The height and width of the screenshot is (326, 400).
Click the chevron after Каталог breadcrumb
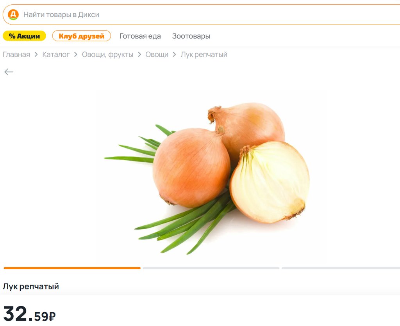(76, 55)
